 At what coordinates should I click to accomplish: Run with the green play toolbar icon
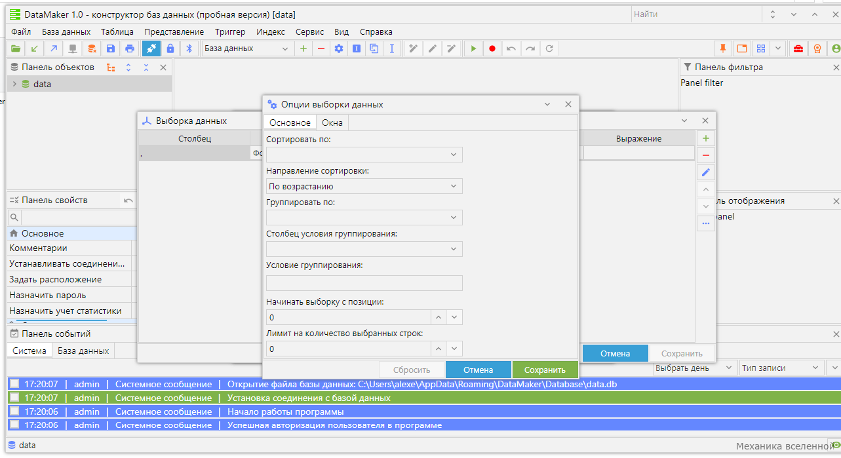pos(473,48)
